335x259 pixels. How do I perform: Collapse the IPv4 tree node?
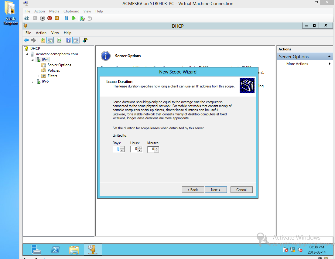click(32, 60)
